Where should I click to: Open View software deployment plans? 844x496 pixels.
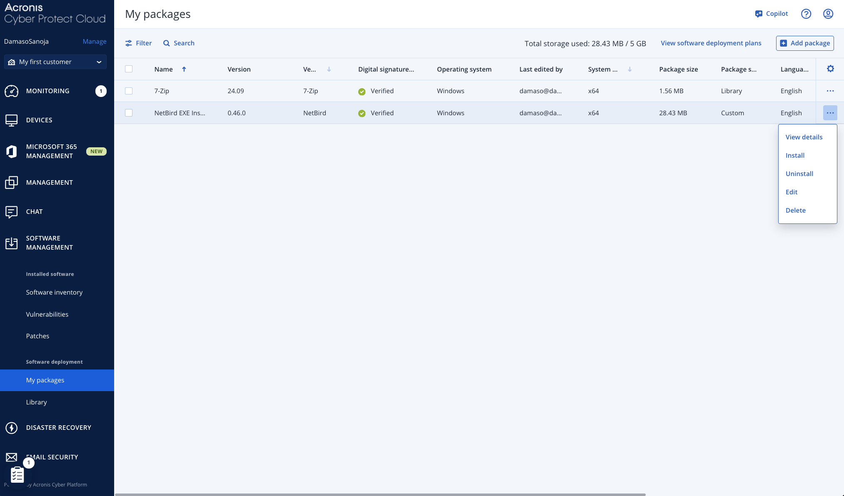[711, 43]
